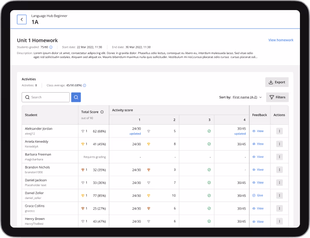Screen dimensions: 310x238
Task: Click activity column header 3
Action: point(209,120)
